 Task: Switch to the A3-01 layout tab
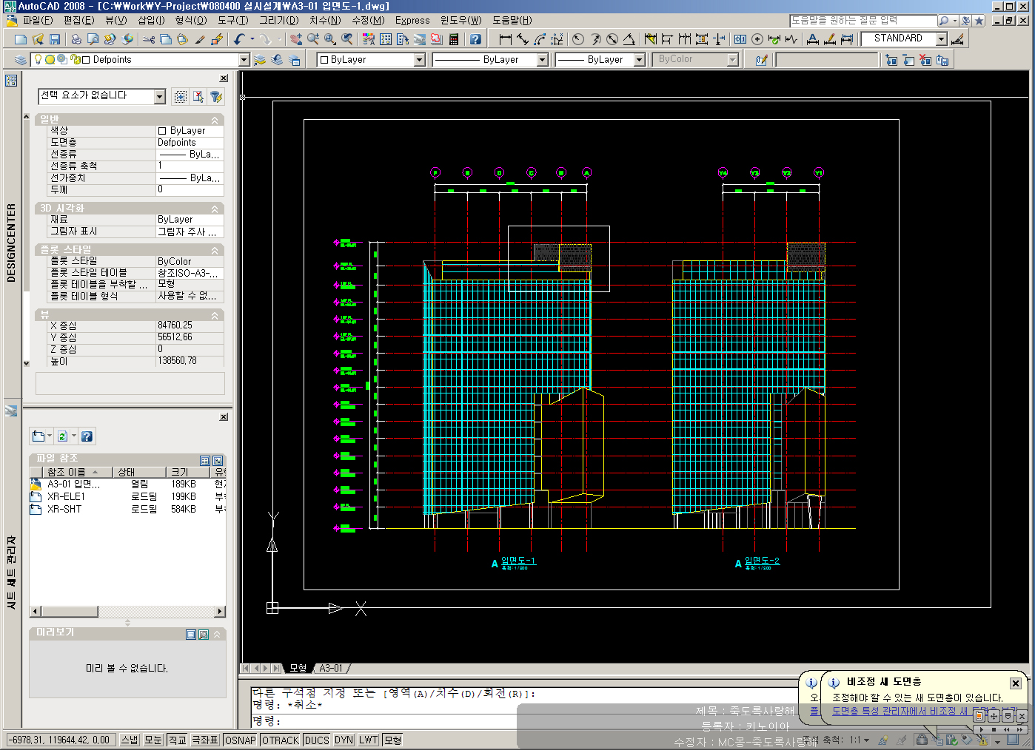pyautogui.click(x=331, y=668)
